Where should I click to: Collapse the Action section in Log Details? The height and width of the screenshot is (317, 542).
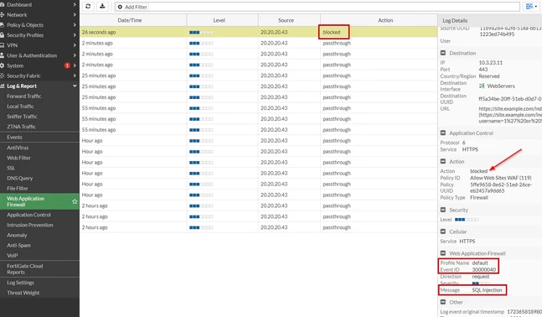[443, 161]
